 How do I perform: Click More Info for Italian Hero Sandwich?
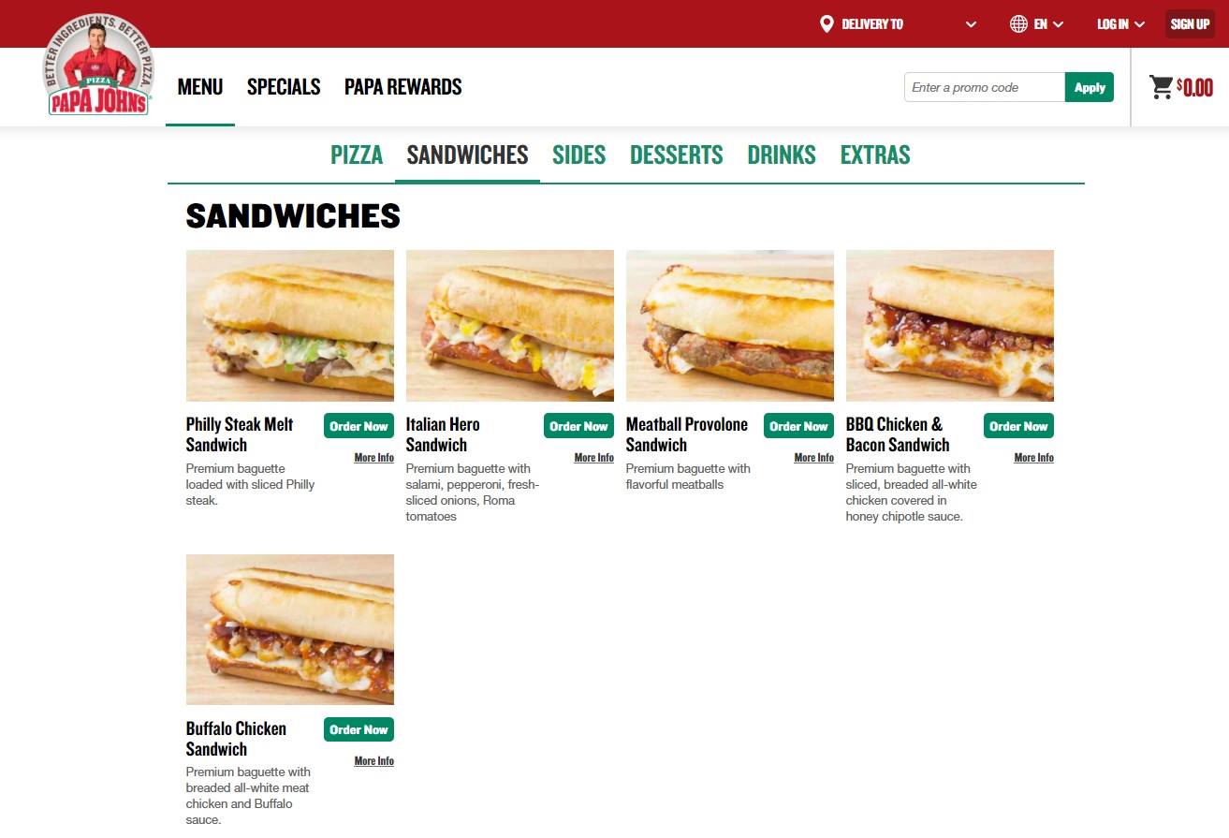tap(594, 458)
